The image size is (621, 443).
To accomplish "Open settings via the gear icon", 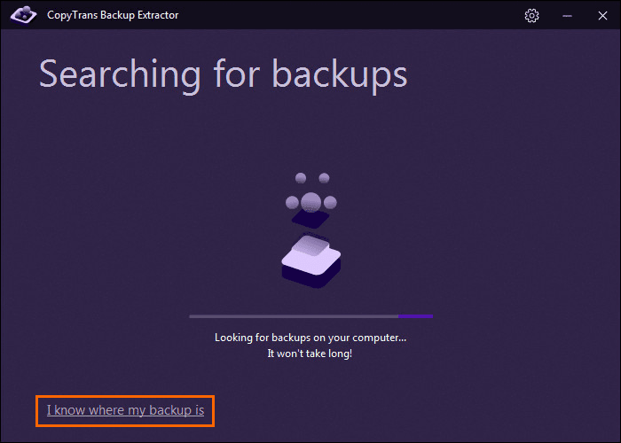I will click(x=532, y=15).
